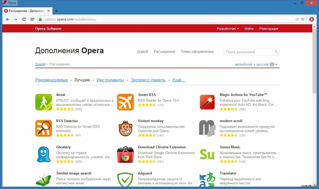This screenshot has width=319, height=189.
Task: Select the Ghostery extension icon
Action: pos(43,154)
